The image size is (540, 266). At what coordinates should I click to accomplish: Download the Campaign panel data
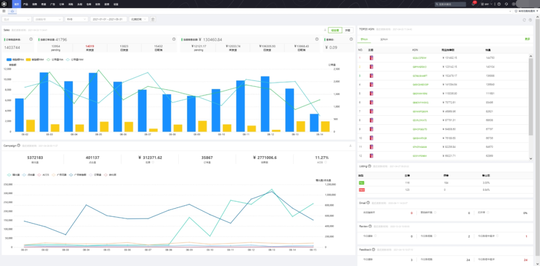pyautogui.click(x=350, y=146)
